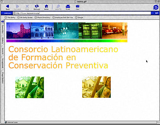
Task: Go to the Home page icon
Action: pos(46,7)
